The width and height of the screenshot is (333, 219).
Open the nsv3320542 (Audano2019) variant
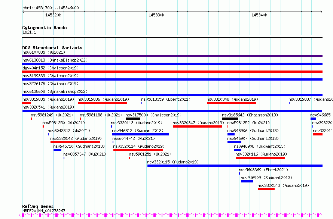coord(75,142)
